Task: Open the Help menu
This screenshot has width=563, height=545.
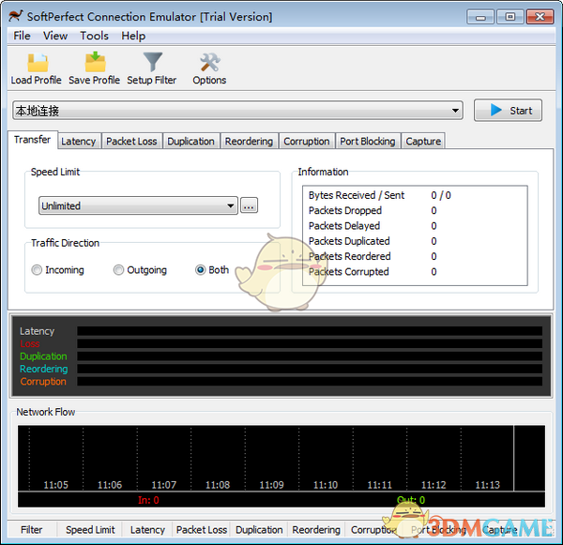Action: pos(133,36)
